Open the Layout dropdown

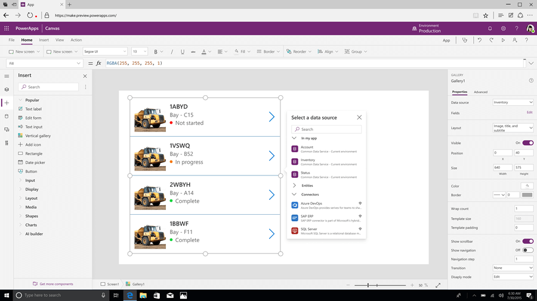click(513, 128)
